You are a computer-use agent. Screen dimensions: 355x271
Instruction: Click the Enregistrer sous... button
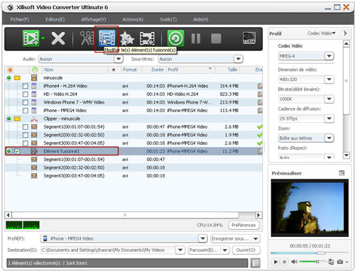click(x=230, y=238)
